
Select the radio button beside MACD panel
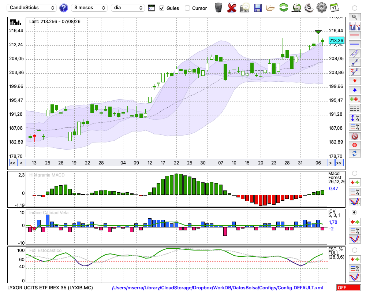(x=354, y=173)
